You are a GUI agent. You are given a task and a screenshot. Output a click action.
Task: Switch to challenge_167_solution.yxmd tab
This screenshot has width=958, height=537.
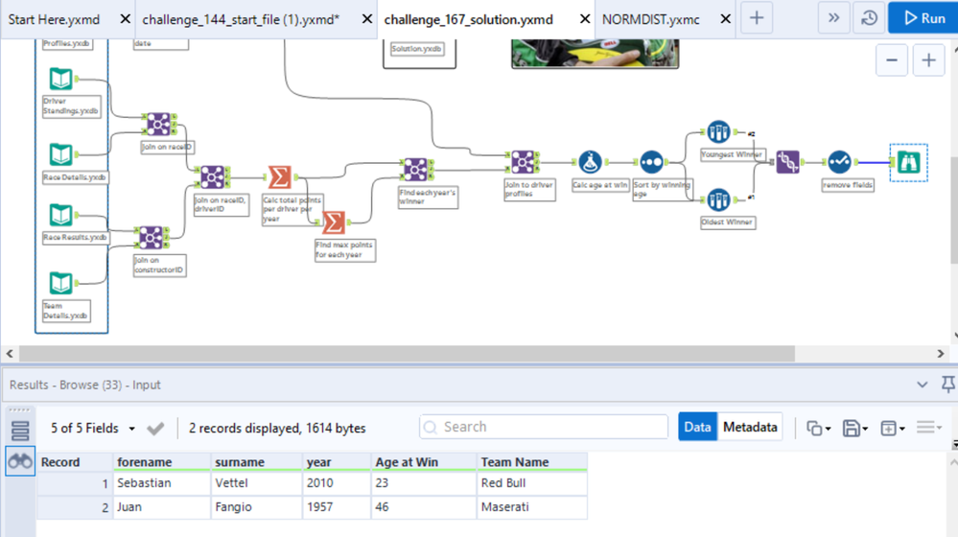pyautogui.click(x=469, y=19)
